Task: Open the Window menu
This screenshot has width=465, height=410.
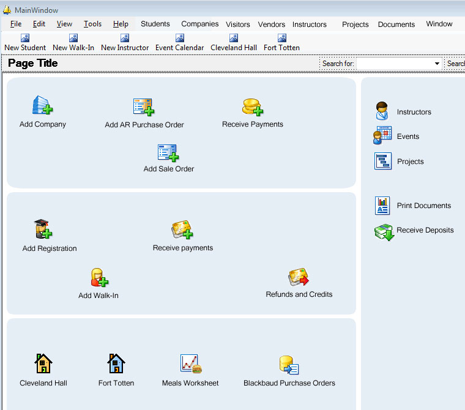Action: pos(439,24)
